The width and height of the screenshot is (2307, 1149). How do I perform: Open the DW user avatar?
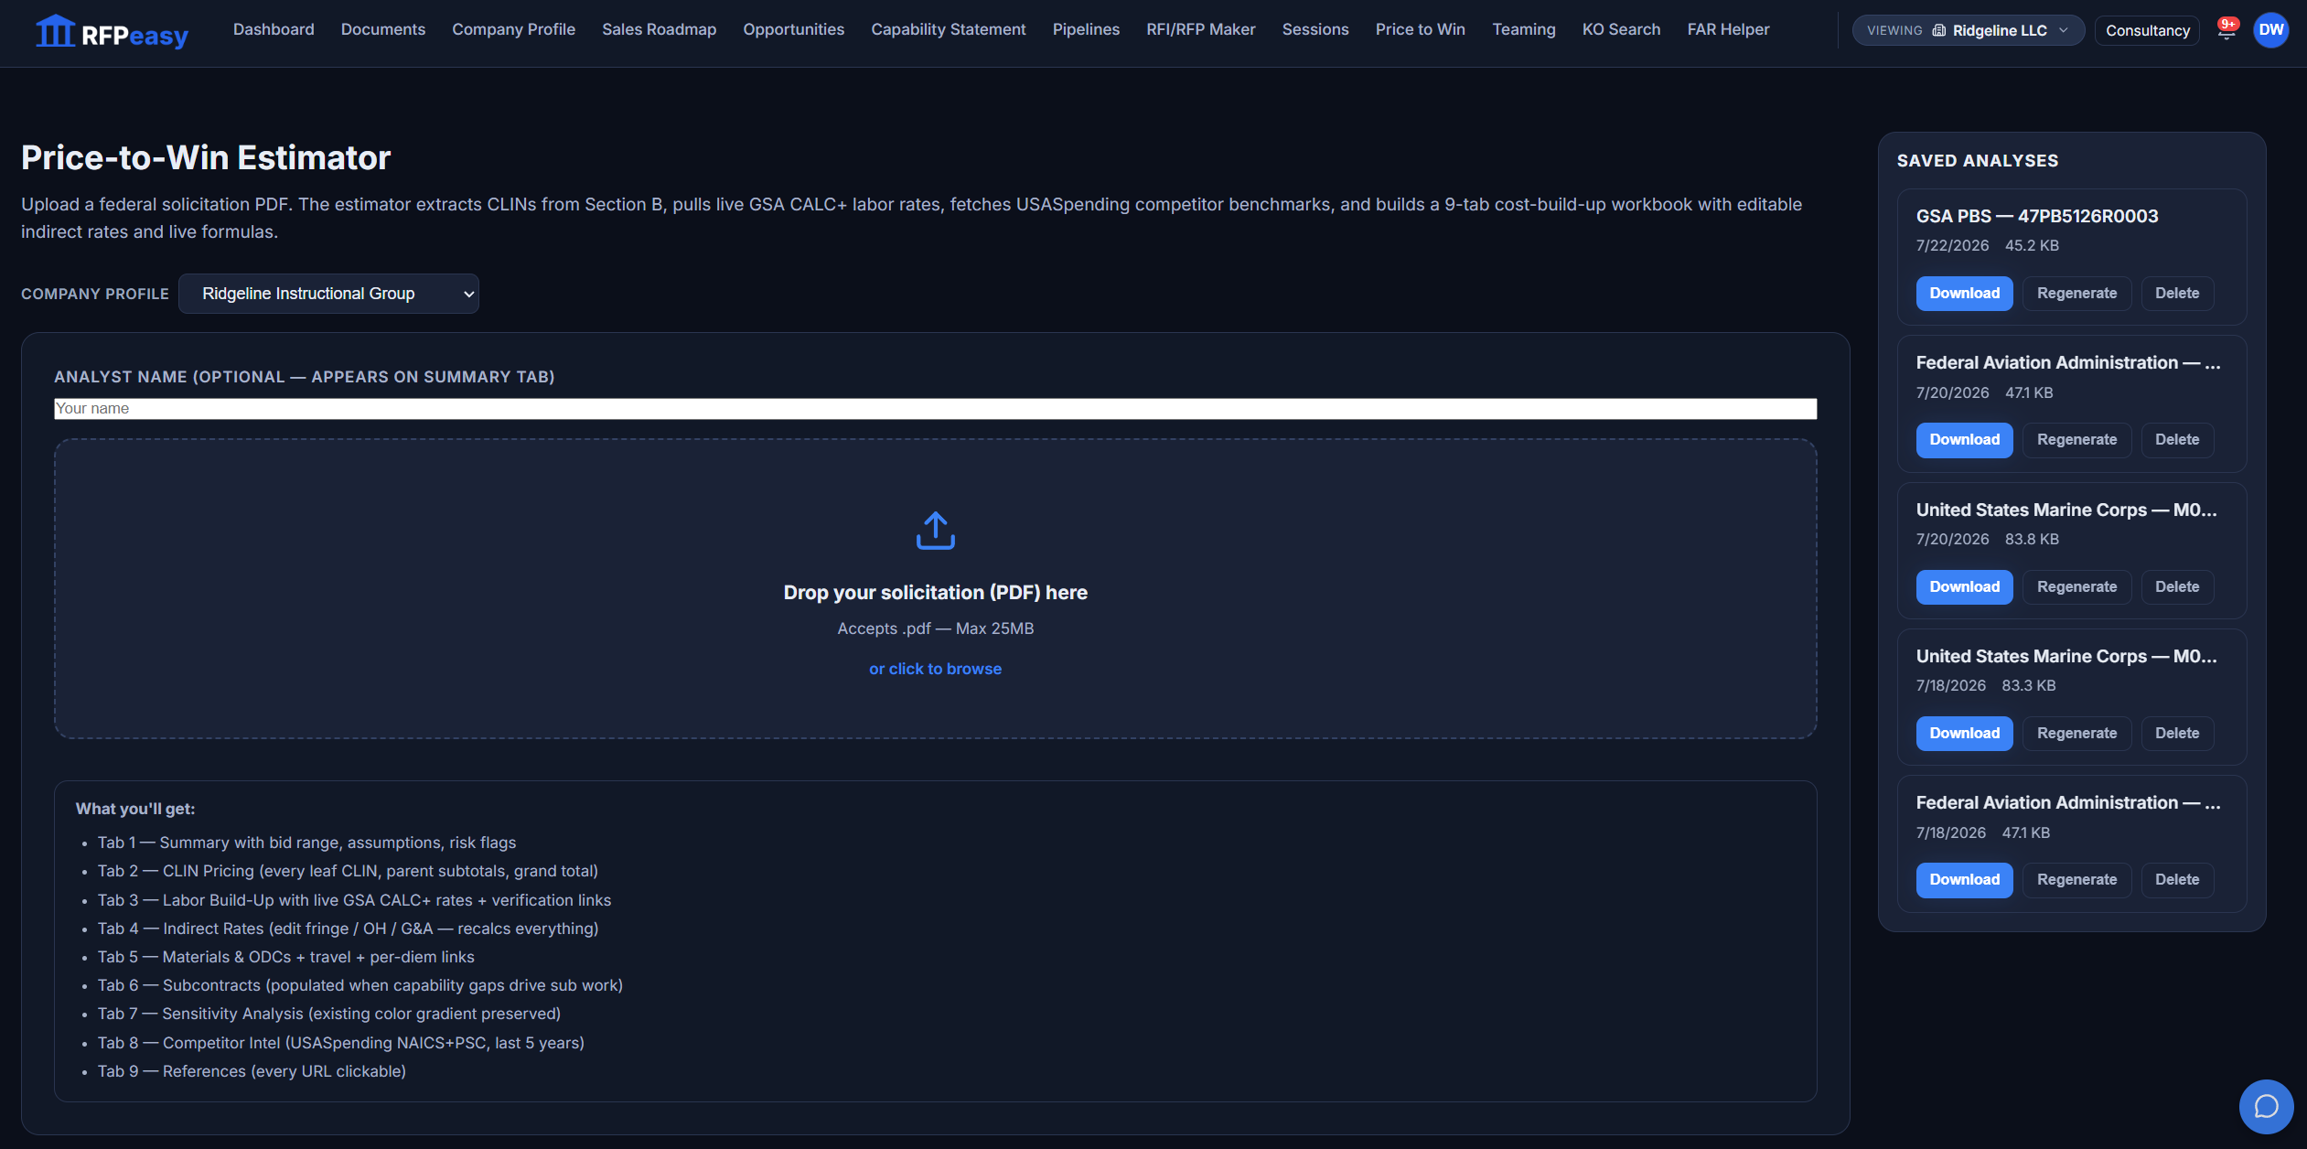[x=2271, y=30]
